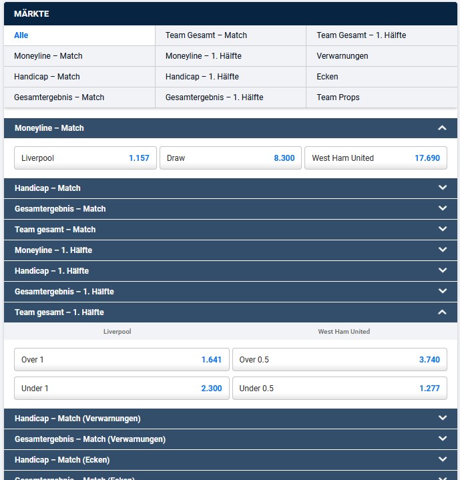This screenshot has height=480, width=460.
Task: Switch to Verwarnungen market filter
Action: pos(342,56)
